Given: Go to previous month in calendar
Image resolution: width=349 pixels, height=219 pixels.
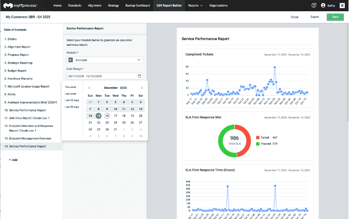Looking at the screenshot, I should [89, 88].
